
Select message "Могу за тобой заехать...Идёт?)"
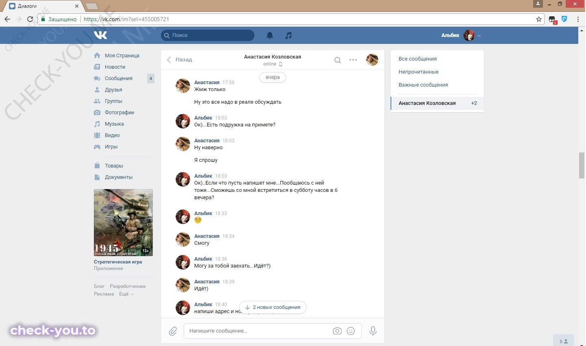[232, 266]
